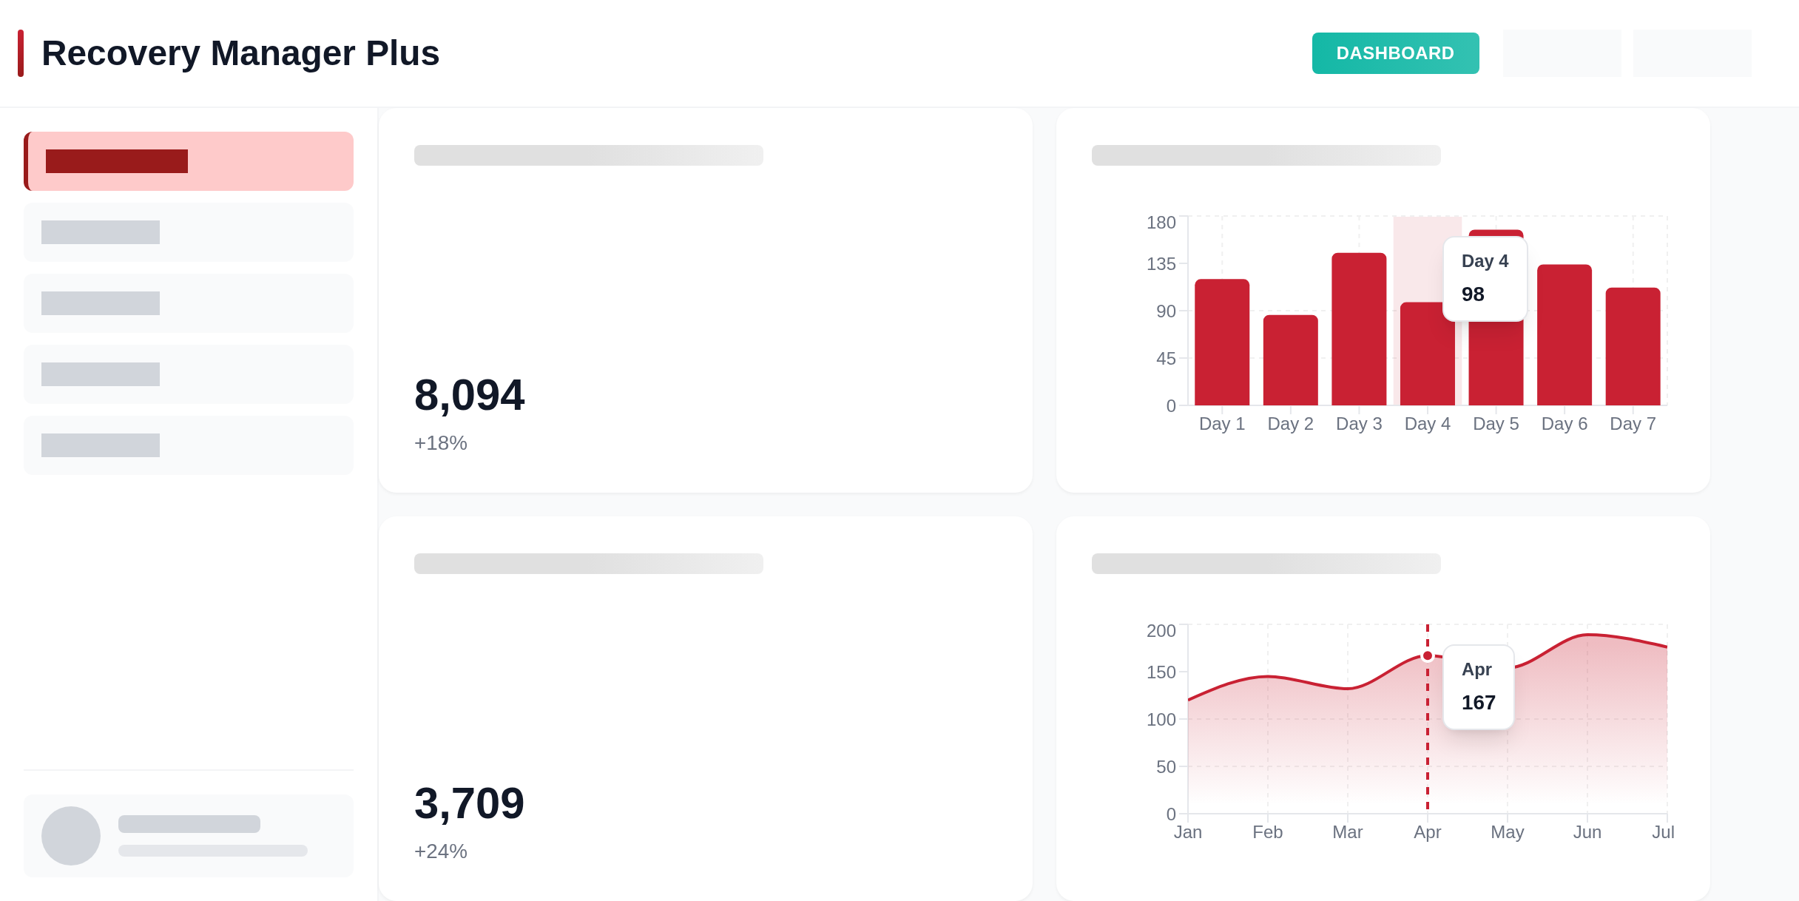Screen dimensions: 1799x901
Task: Click the Day 1 bar
Action: [1222, 342]
